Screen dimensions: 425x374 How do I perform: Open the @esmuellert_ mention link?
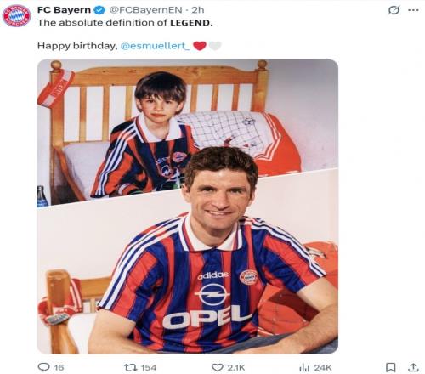(x=155, y=46)
